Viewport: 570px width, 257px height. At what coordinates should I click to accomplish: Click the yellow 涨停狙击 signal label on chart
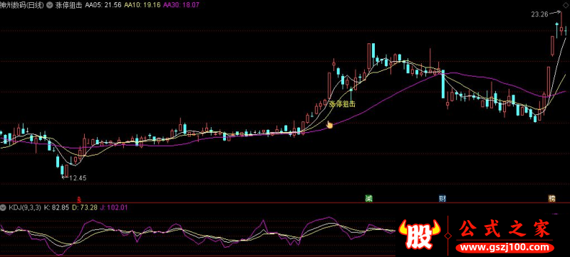pos(342,104)
